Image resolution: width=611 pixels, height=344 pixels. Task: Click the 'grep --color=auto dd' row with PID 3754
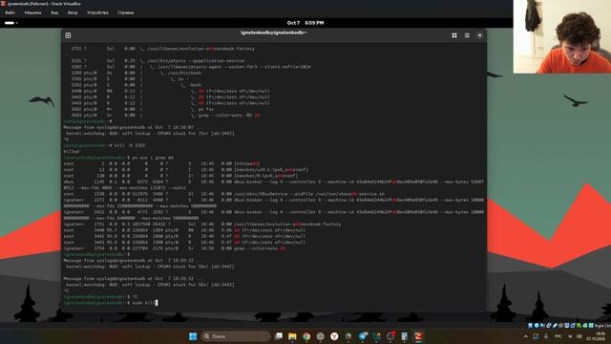pyautogui.click(x=174, y=248)
